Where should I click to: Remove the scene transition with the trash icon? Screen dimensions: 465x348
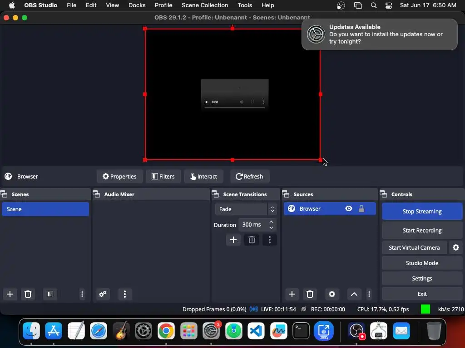(x=252, y=240)
